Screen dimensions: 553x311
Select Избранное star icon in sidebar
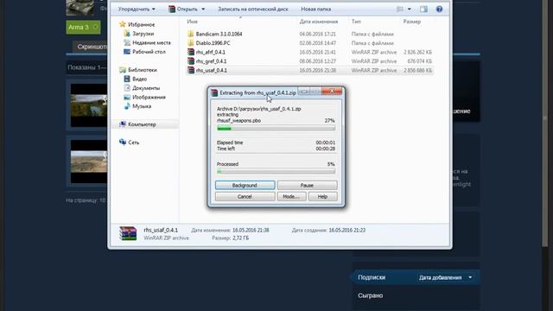pos(123,24)
